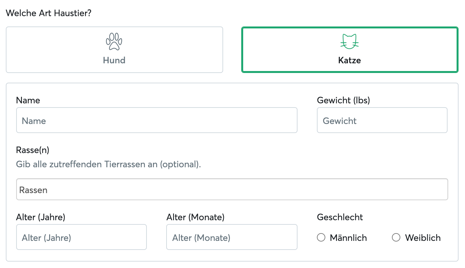Choose the Weiblich radio button

396,238
